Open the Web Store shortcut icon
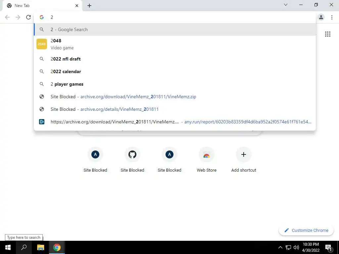339x254 pixels. 207,154
